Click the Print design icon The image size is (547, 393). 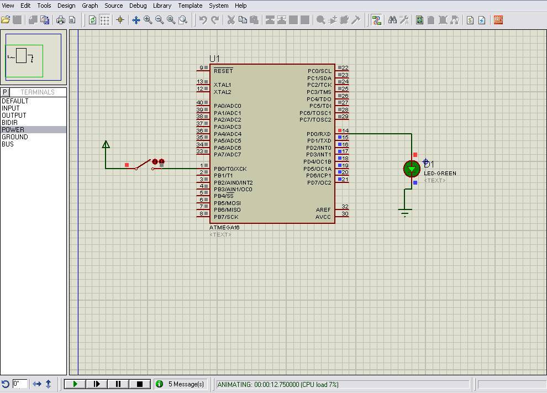[x=60, y=20]
